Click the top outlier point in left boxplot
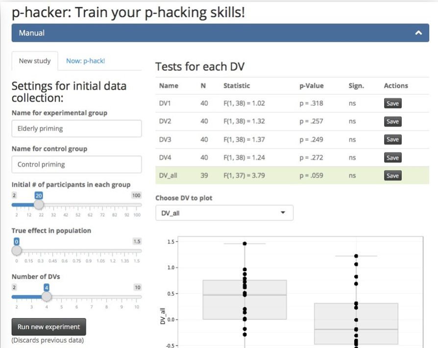Viewport: 438px width, 348px height. point(244,243)
